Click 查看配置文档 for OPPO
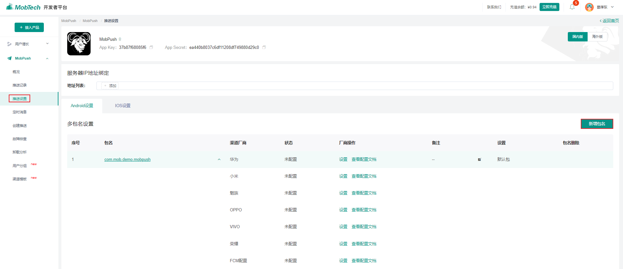Image resolution: width=623 pixels, height=269 pixels. click(x=364, y=210)
